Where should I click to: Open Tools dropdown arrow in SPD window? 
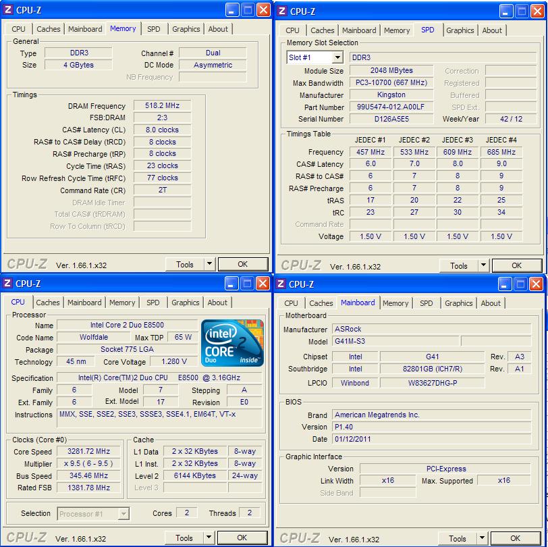(483, 265)
